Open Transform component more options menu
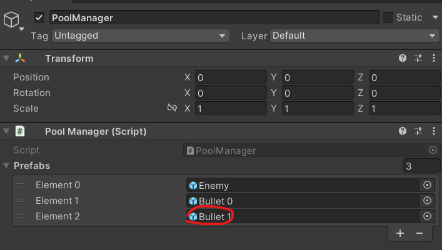 (x=432, y=59)
